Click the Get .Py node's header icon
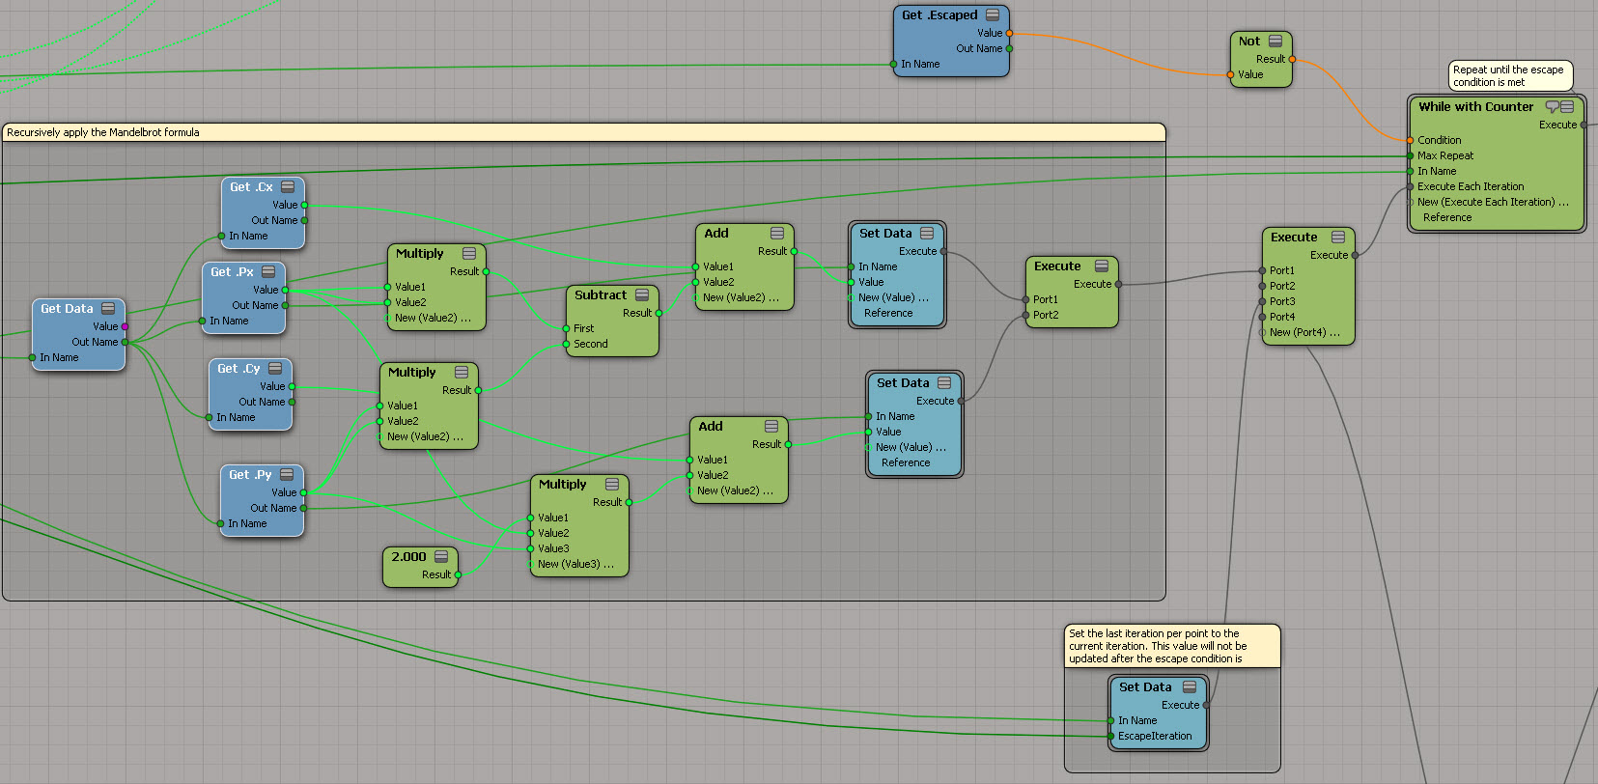Image resolution: width=1598 pixels, height=784 pixels. [x=287, y=475]
